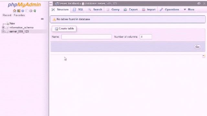
Task: Open the SQL tab
Action: (x=78, y=10)
